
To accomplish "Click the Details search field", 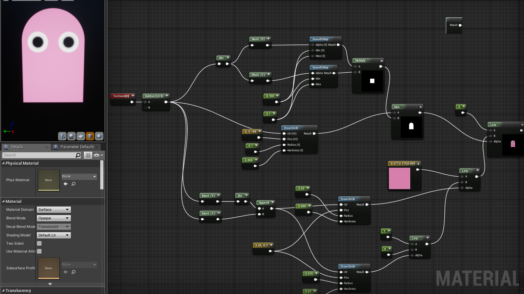I will click(x=39, y=155).
